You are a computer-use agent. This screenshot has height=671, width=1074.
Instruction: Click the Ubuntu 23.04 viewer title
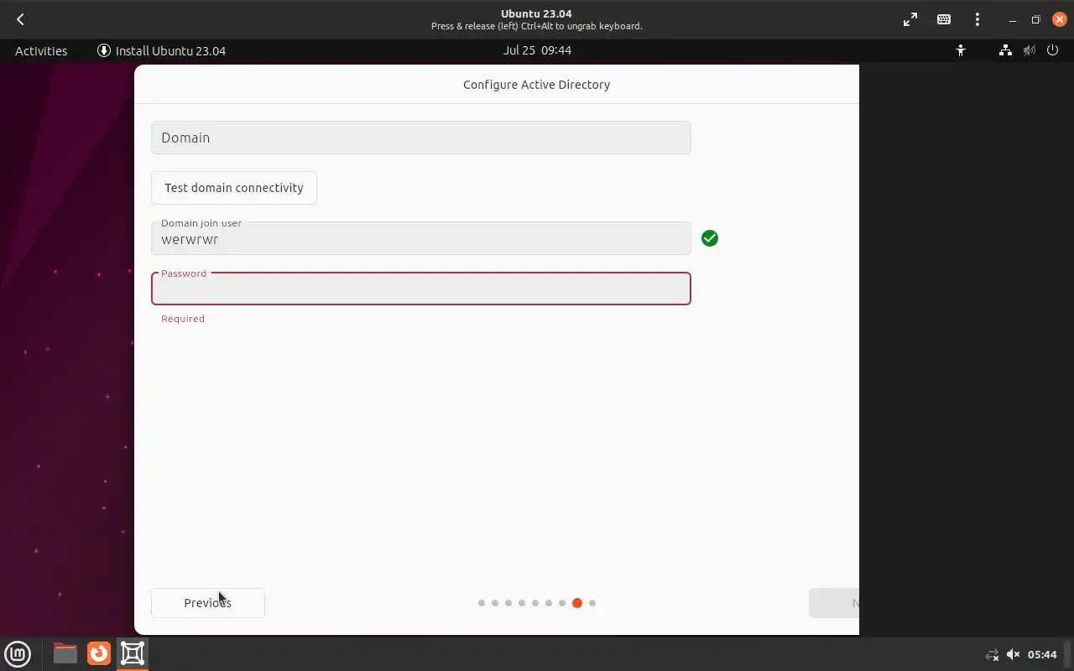[537, 13]
